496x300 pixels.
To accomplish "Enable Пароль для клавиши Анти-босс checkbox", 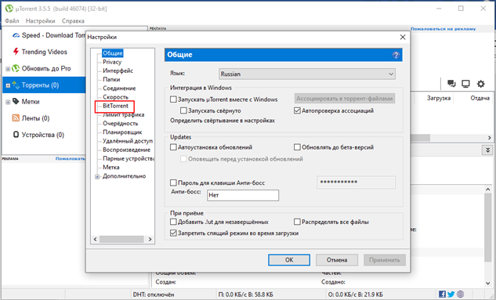I will pos(173,183).
